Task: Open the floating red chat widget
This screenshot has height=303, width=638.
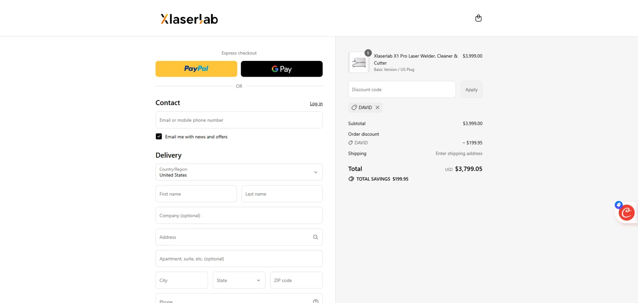Action: coord(626,212)
